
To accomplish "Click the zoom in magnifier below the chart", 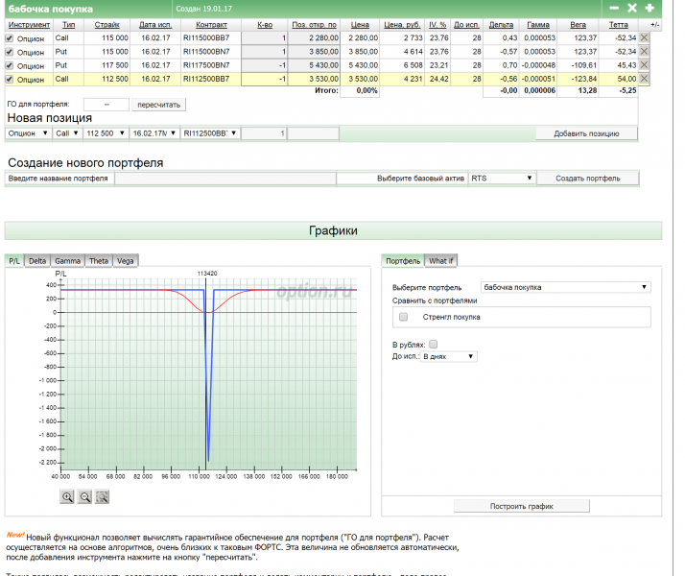I will tap(67, 496).
